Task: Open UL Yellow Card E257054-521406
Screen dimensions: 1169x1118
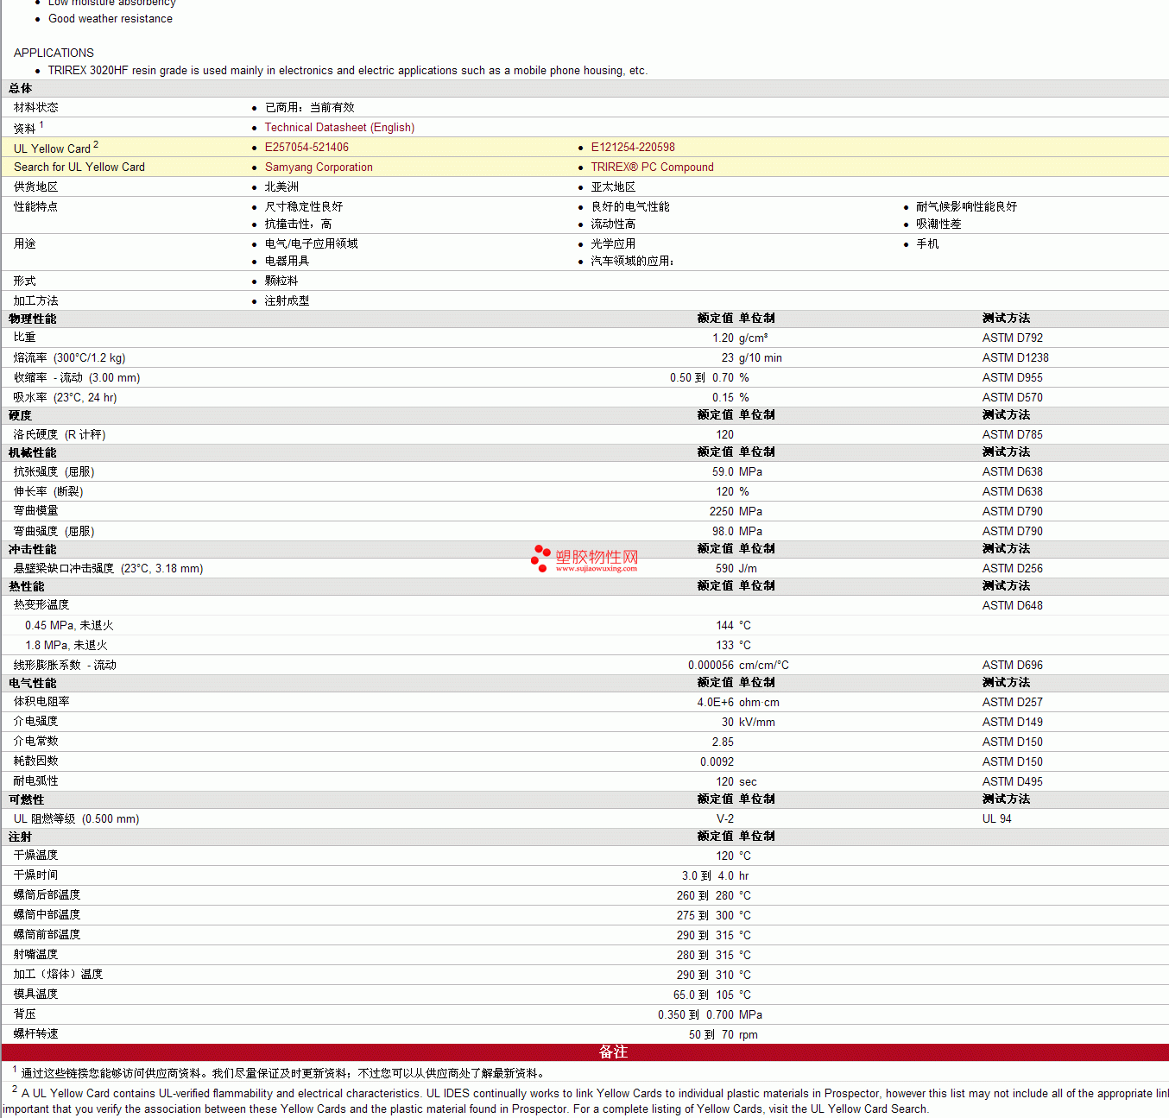Action: 306,148
